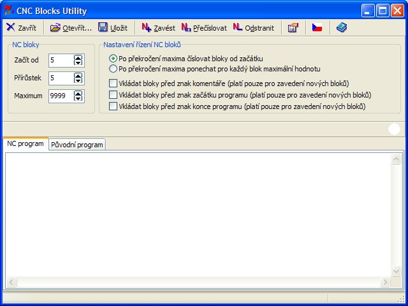Close the window with the red X
The image size is (408, 306).
[397, 11]
